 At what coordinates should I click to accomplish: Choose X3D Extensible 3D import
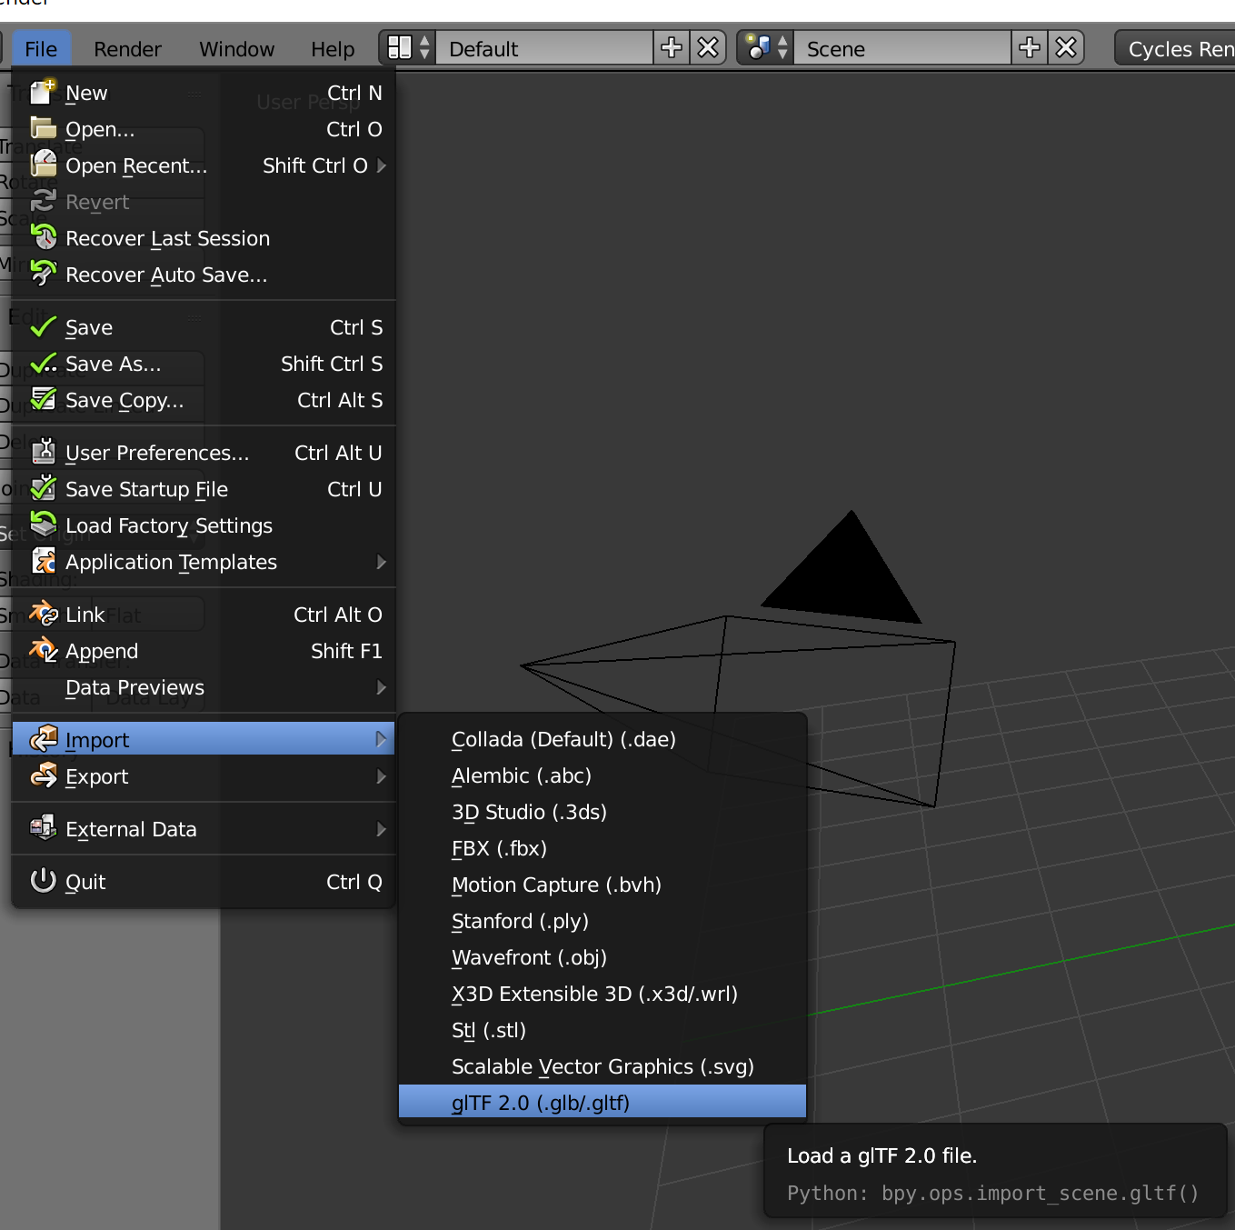click(603, 994)
